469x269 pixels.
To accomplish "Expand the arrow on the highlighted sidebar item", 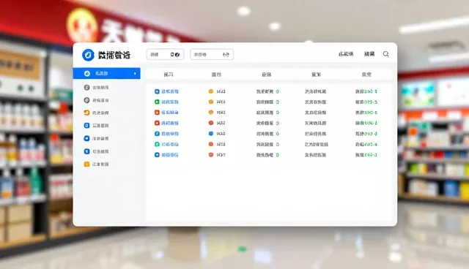I will click(135, 73).
